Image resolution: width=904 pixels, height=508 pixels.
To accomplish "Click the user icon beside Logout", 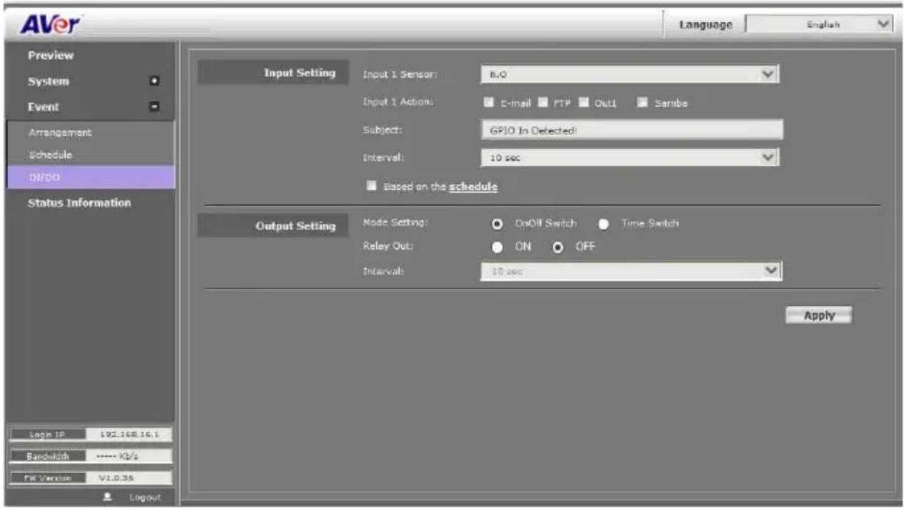I will tap(108, 497).
